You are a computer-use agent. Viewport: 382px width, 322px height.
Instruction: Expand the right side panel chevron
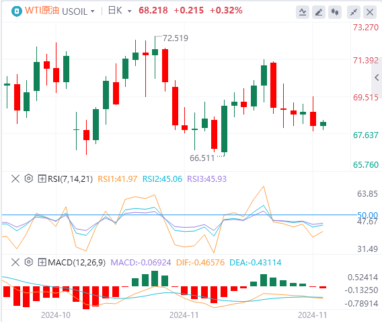(x=377, y=78)
